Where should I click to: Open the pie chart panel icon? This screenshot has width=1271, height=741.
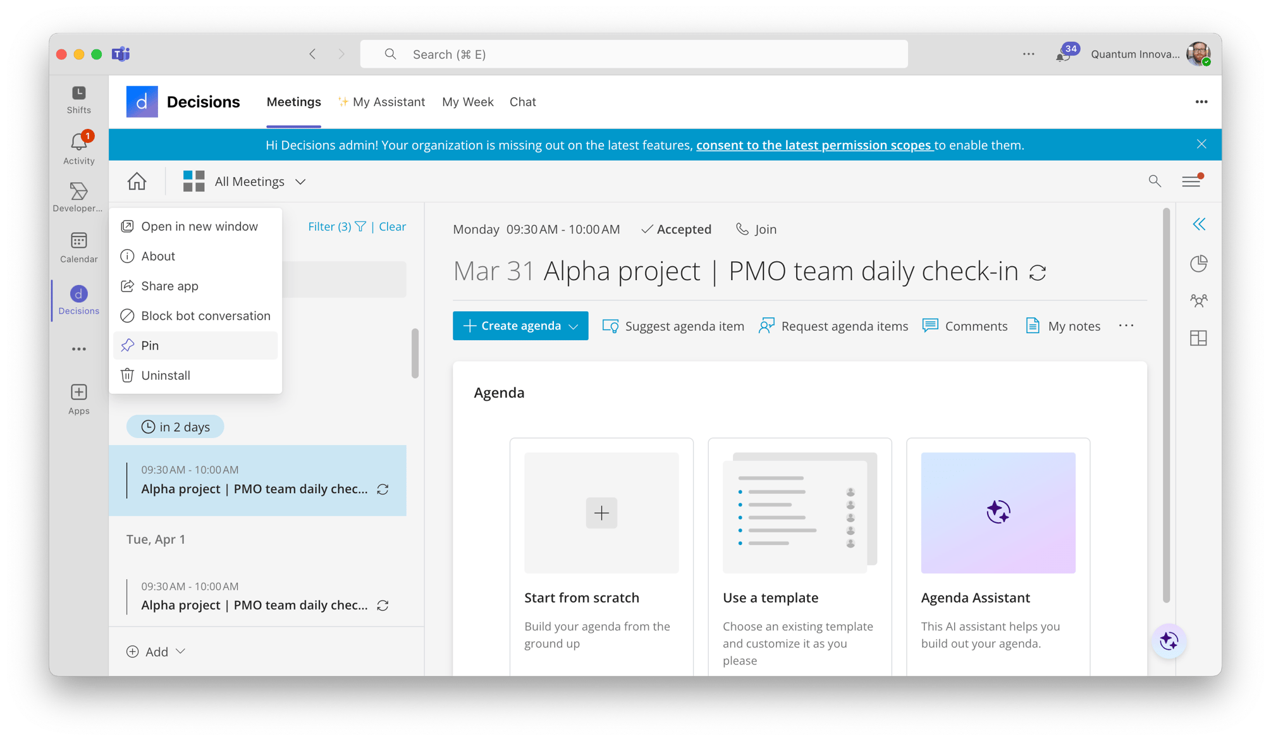[1198, 264]
